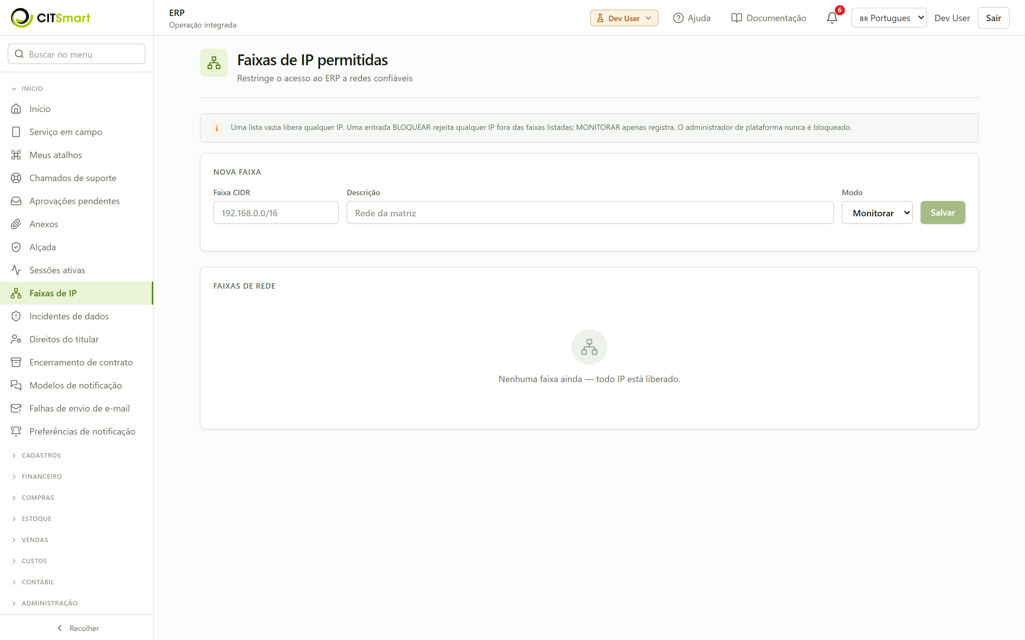Screen dimensions: 1025x640
Task: Expand the FINANCEIRO section
Action: tap(37, 476)
